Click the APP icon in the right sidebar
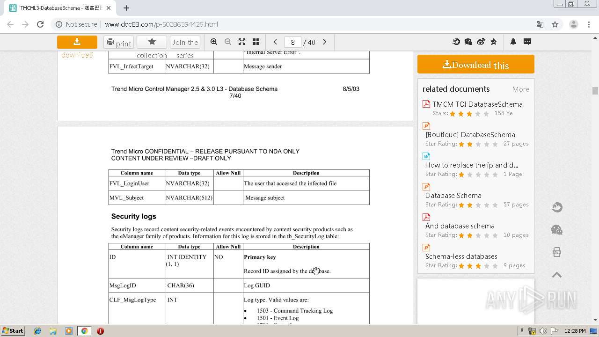The height and width of the screenshot is (337, 599). click(557, 252)
